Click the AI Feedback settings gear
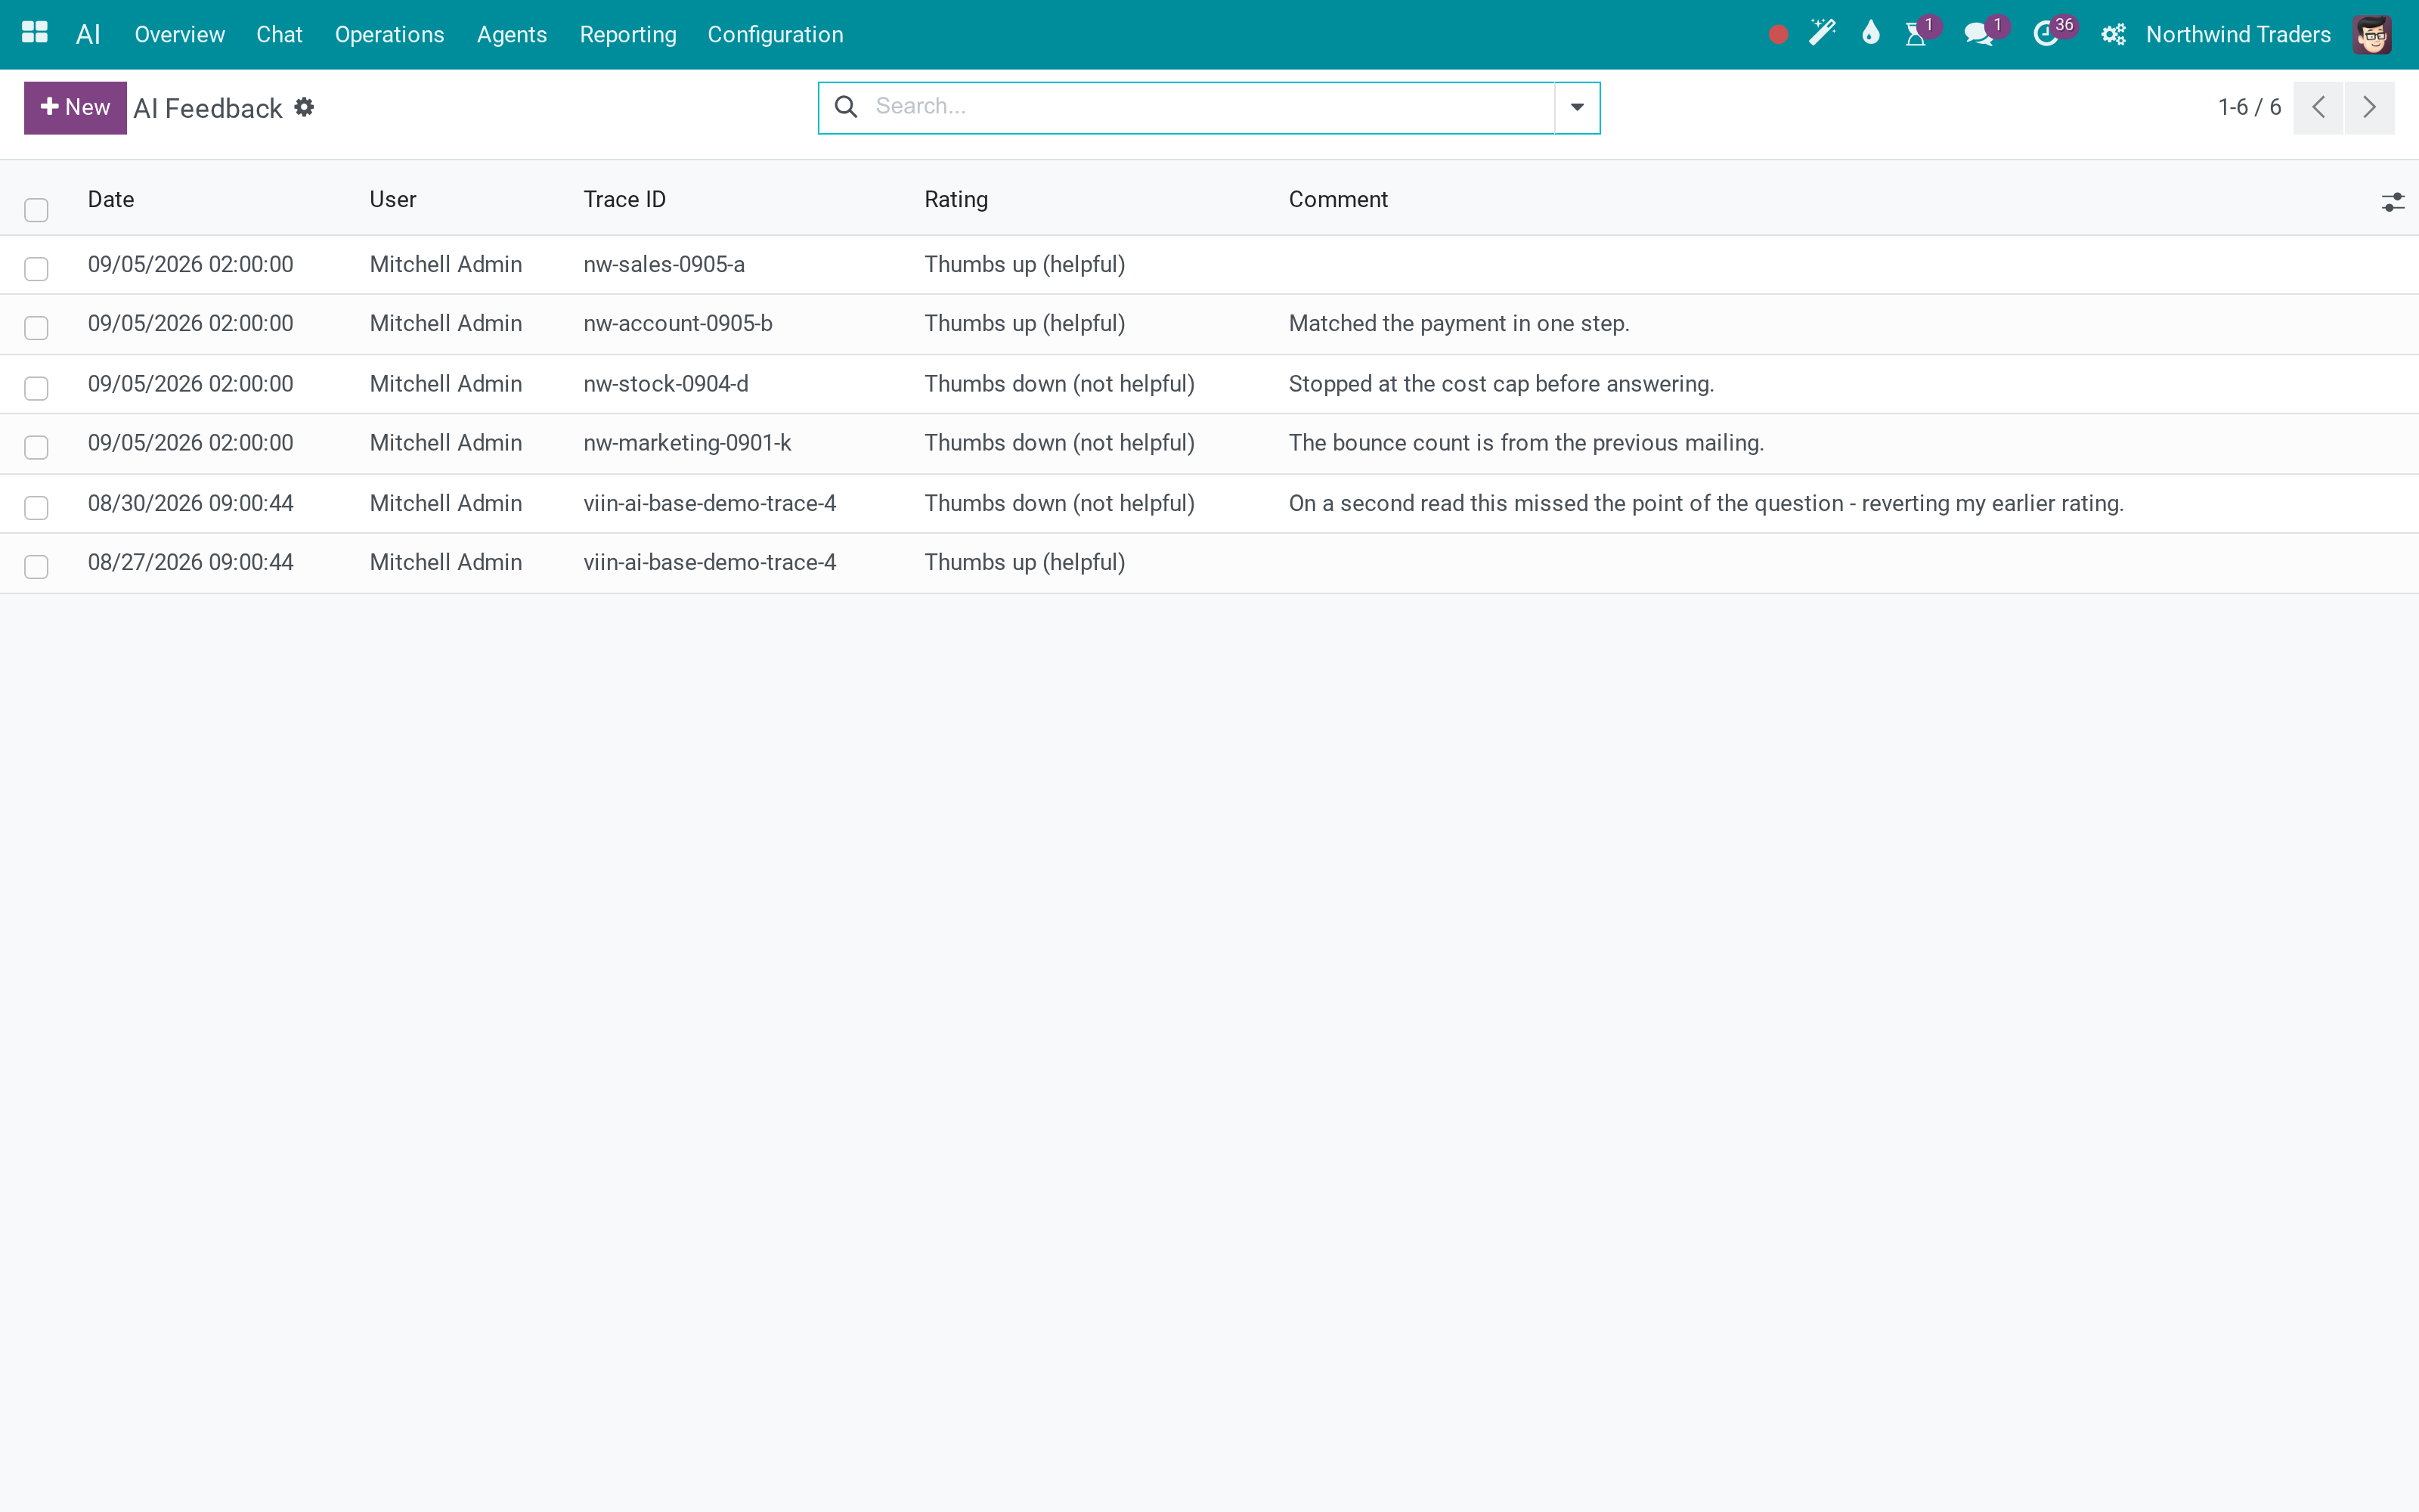The image size is (2419, 1512). pos(305,107)
